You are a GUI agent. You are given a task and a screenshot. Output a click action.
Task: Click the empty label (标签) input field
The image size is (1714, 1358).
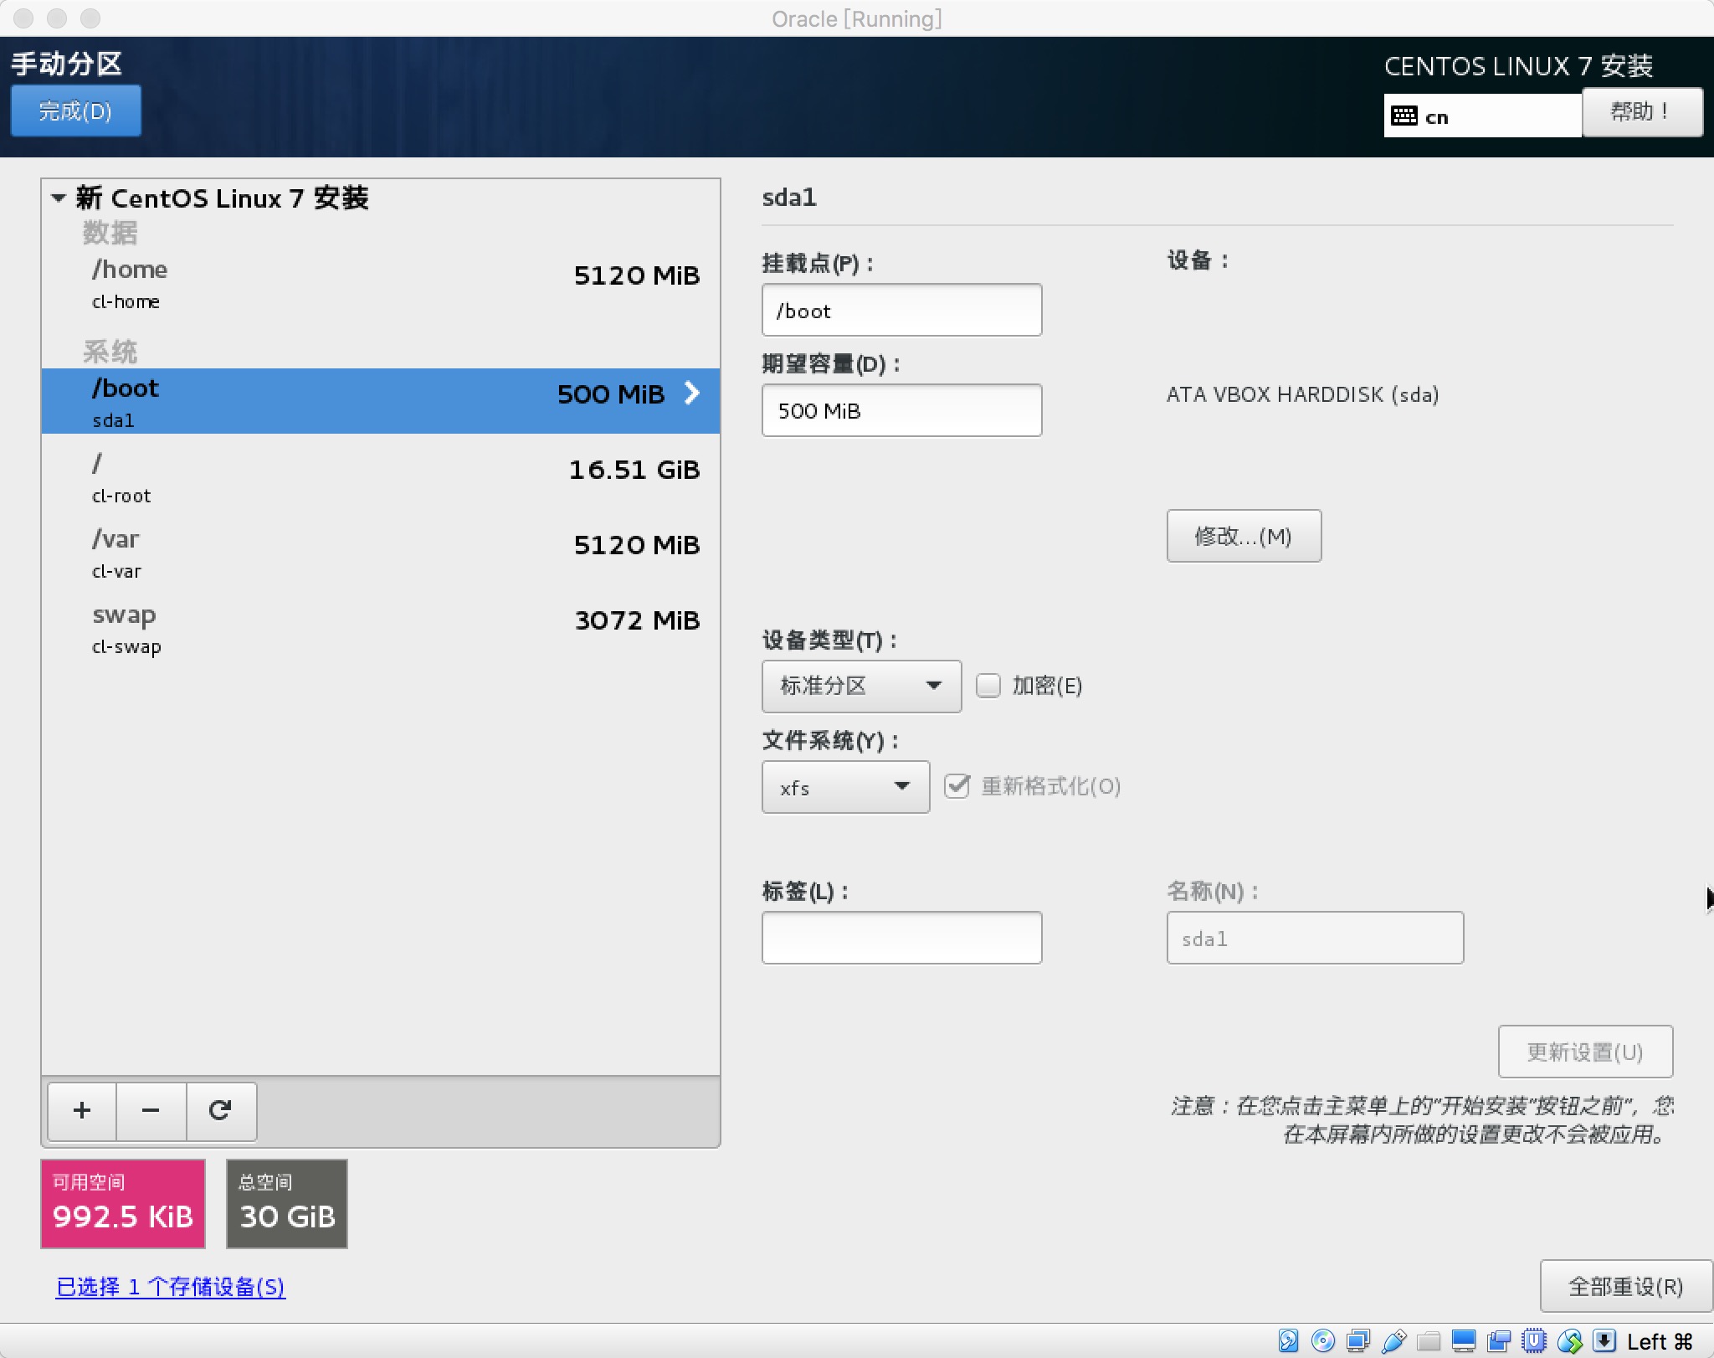[x=901, y=938]
